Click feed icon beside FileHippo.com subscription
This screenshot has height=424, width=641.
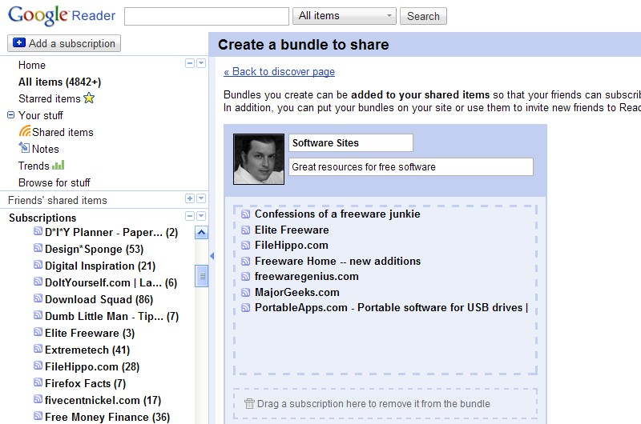point(38,366)
